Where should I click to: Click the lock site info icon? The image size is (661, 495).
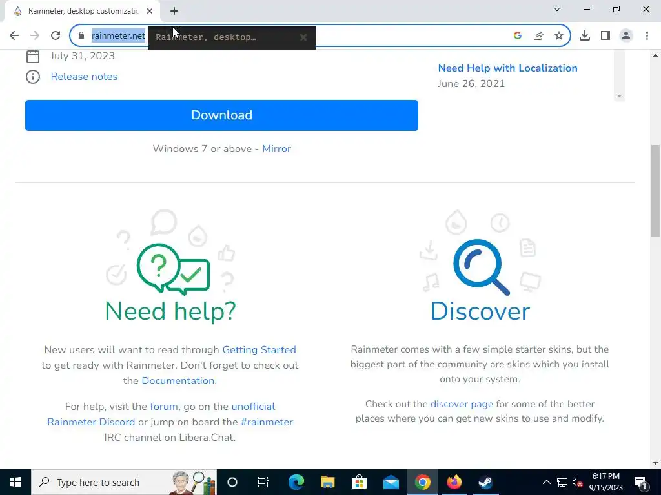[81, 36]
